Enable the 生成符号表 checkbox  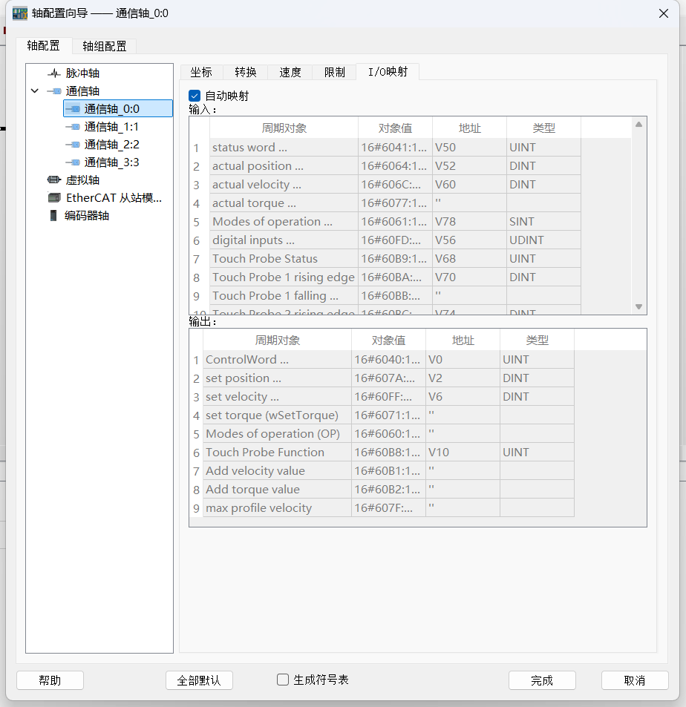tap(283, 680)
